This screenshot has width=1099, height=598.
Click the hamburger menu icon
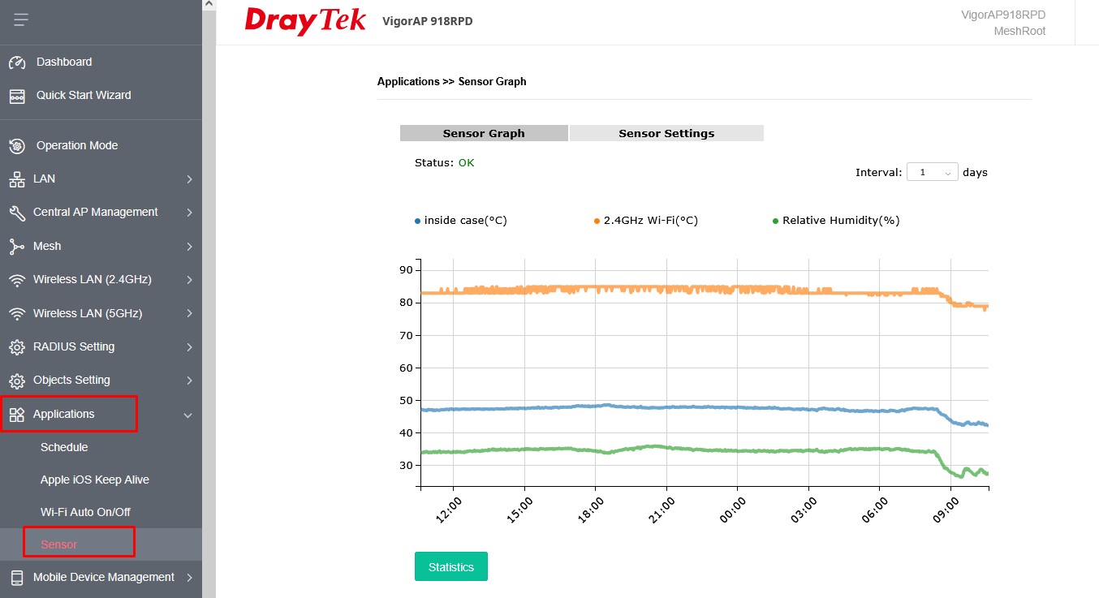(20, 19)
